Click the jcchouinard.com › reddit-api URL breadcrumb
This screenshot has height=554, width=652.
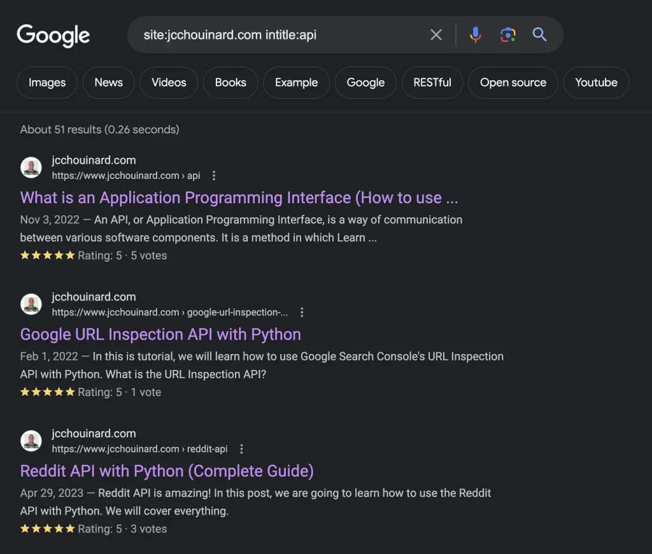pyautogui.click(x=139, y=449)
